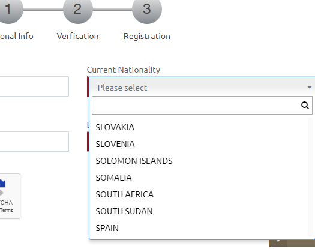The width and height of the screenshot is (315, 249).
Task: Click the upper left text field
Action: coord(34,86)
